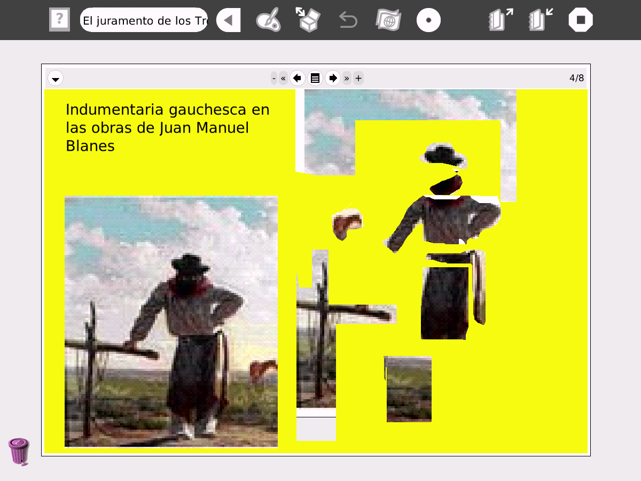Viewport: 641px width, 481px height.
Task: Open the slide dropdown menu arrow
Action: point(56,79)
